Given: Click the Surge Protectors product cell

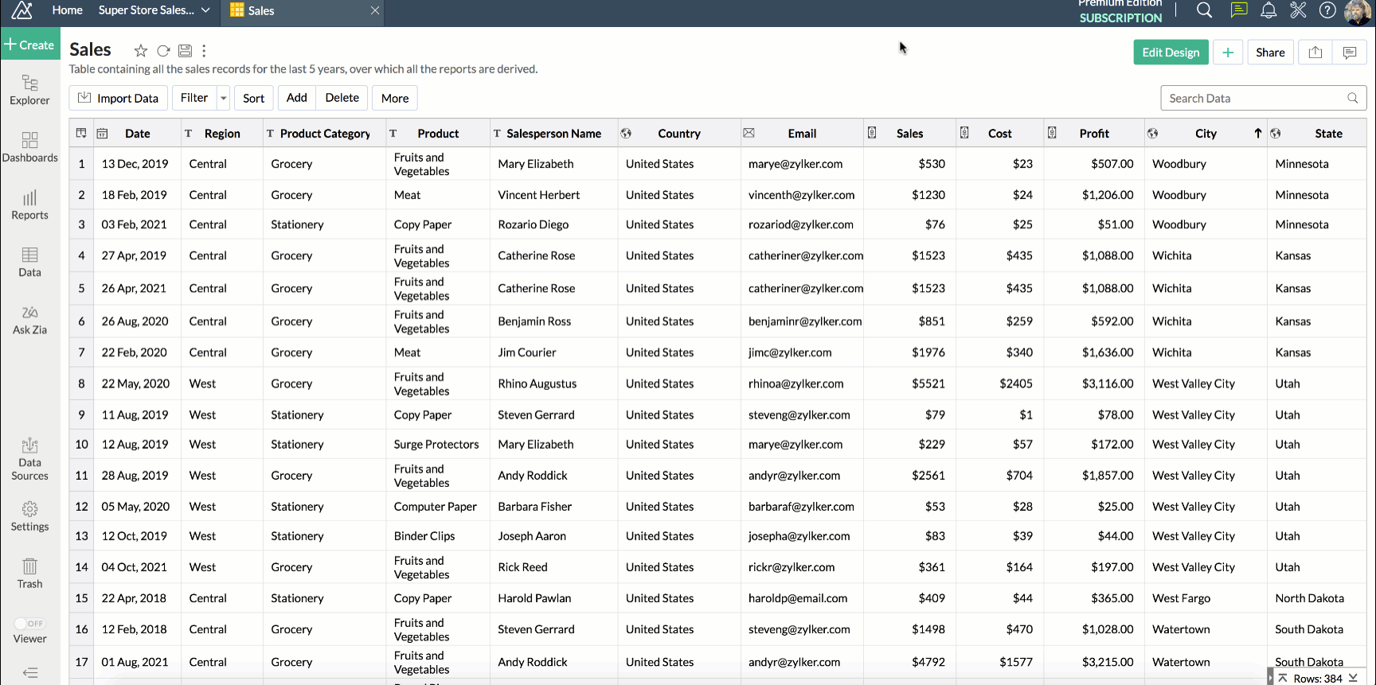Looking at the screenshot, I should (x=436, y=445).
